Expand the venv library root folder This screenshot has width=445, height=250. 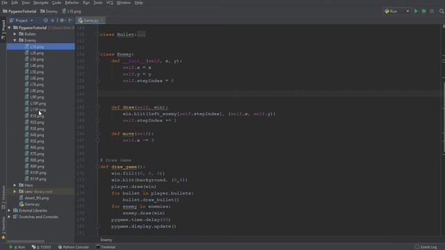tap(15, 192)
